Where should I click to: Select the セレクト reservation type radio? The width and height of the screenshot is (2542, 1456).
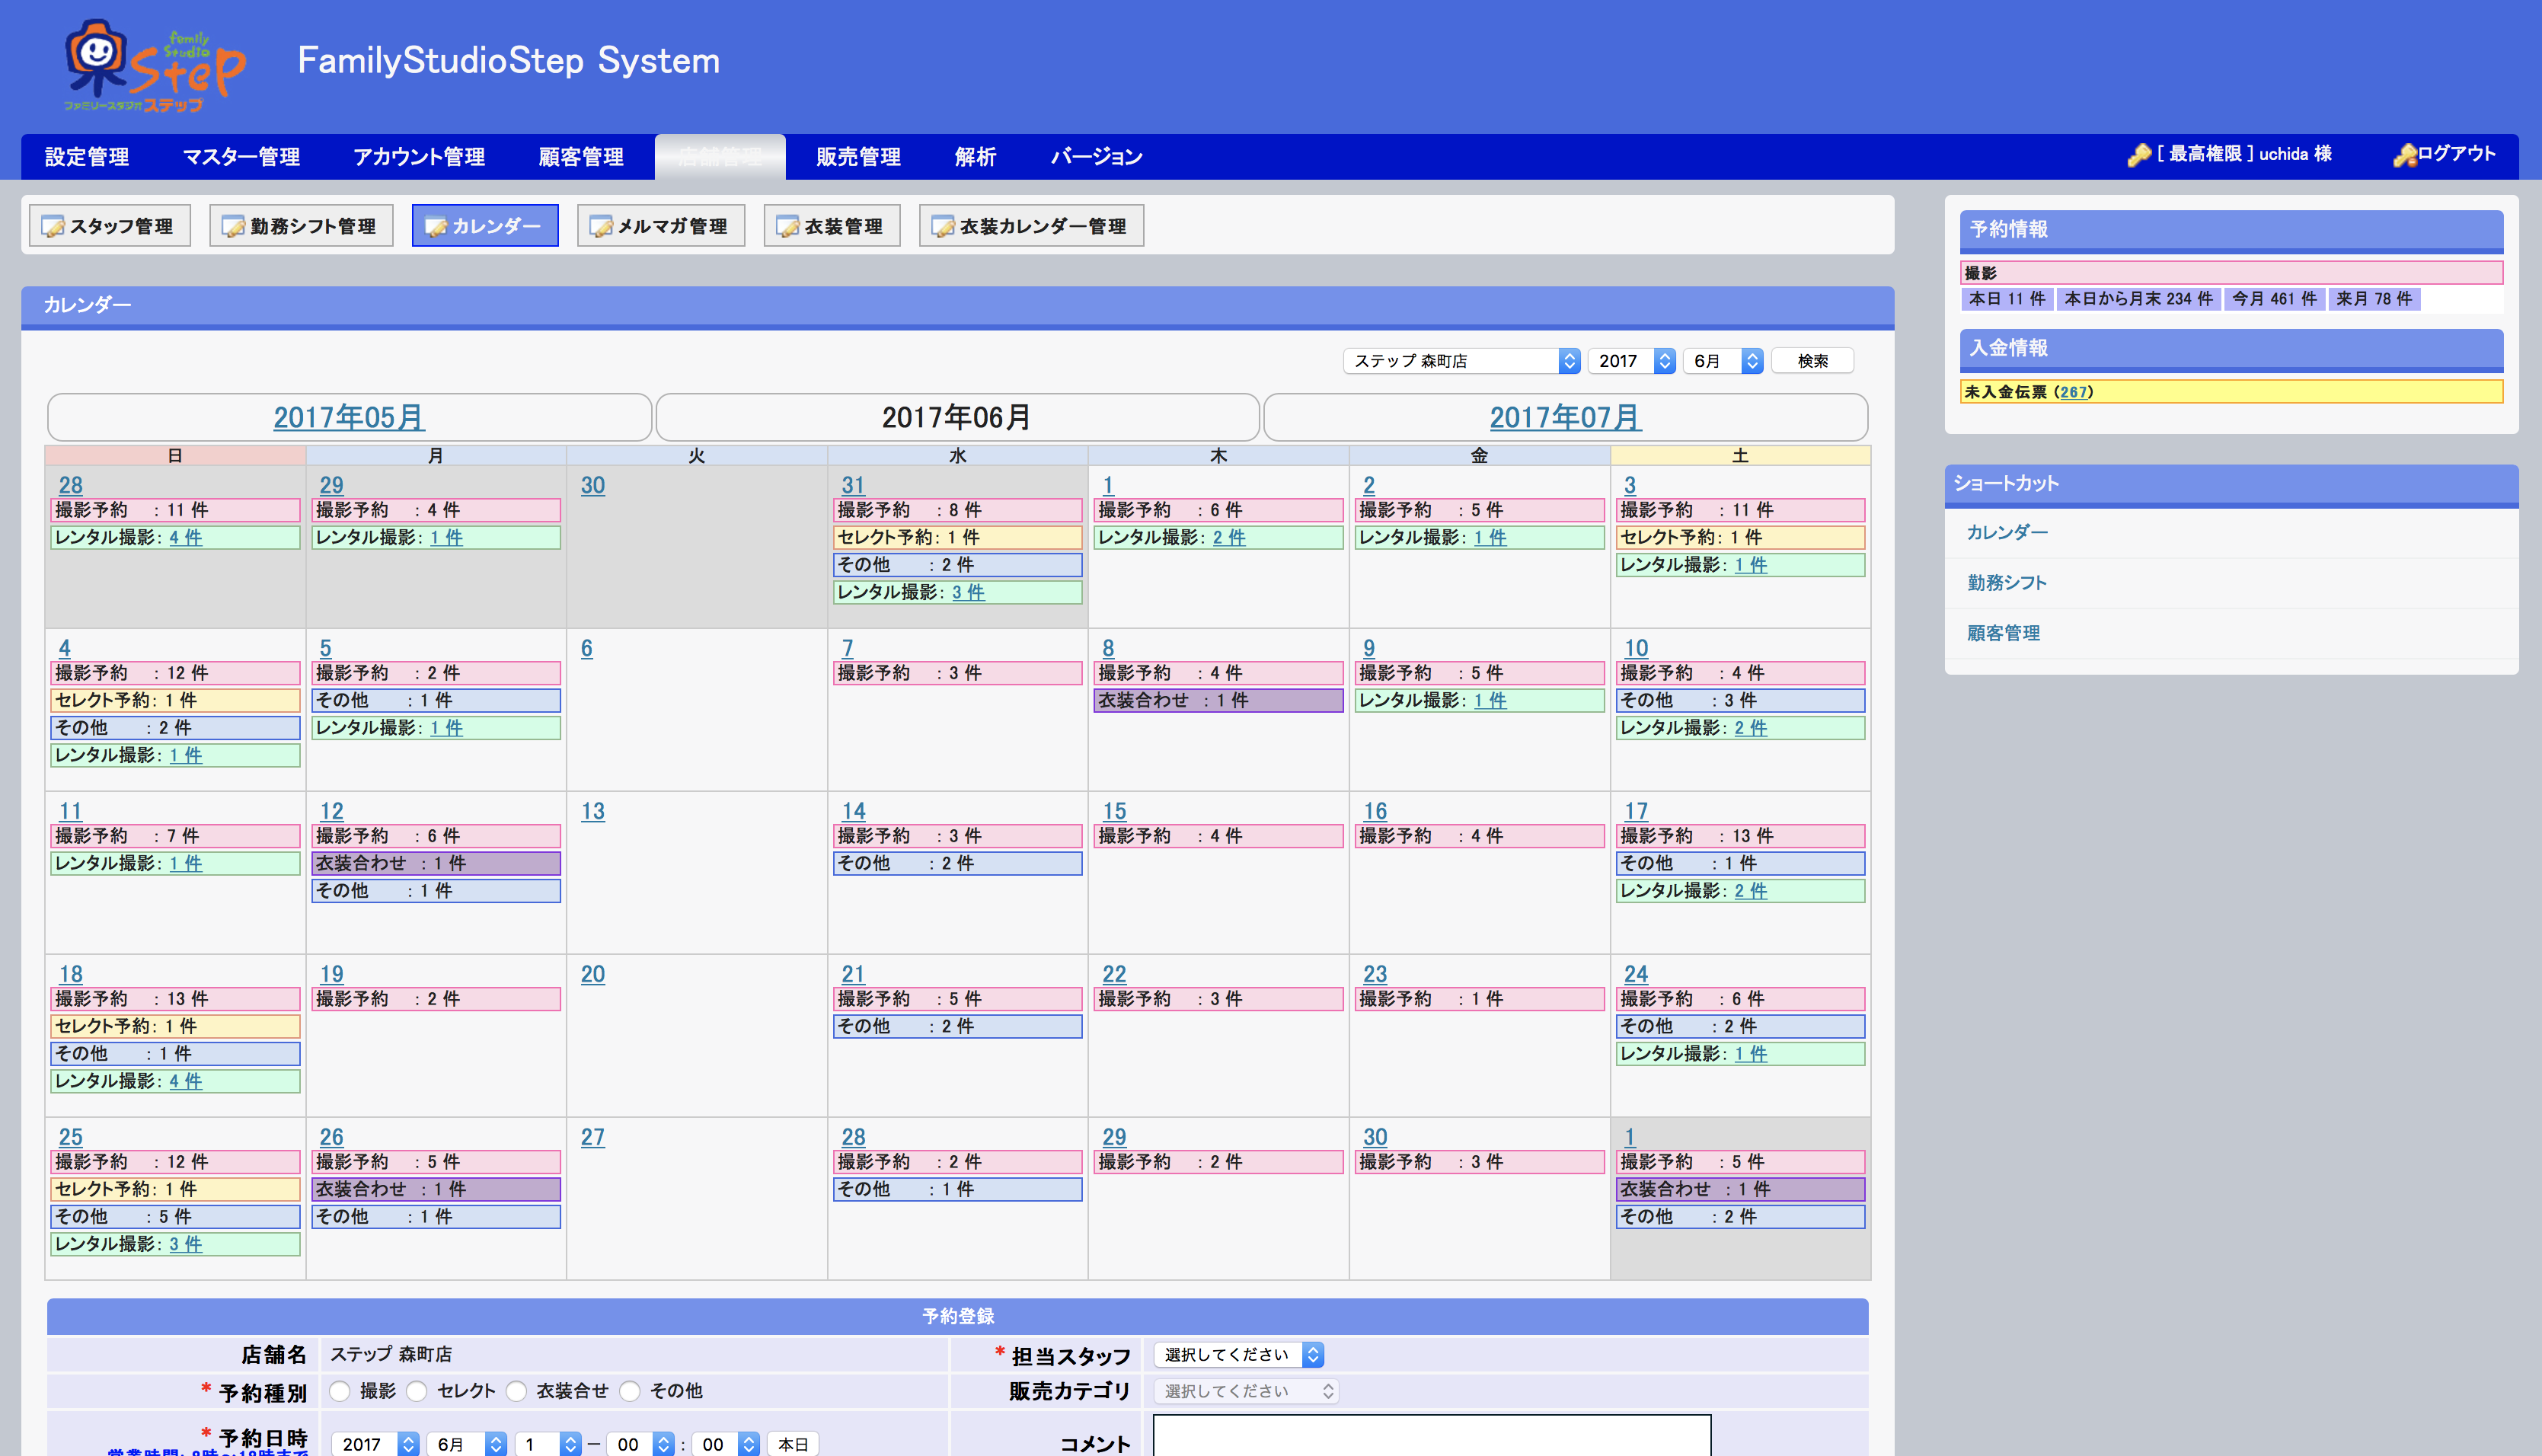417,1391
